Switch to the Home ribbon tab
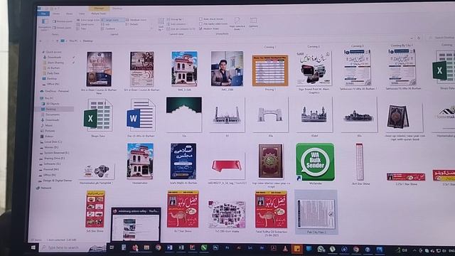Screen dimensions: 455x256 [x=57, y=14]
